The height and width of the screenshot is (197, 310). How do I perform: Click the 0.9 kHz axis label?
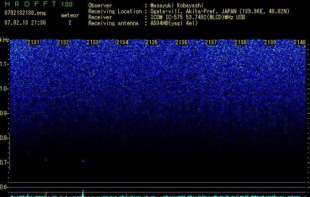(4, 113)
